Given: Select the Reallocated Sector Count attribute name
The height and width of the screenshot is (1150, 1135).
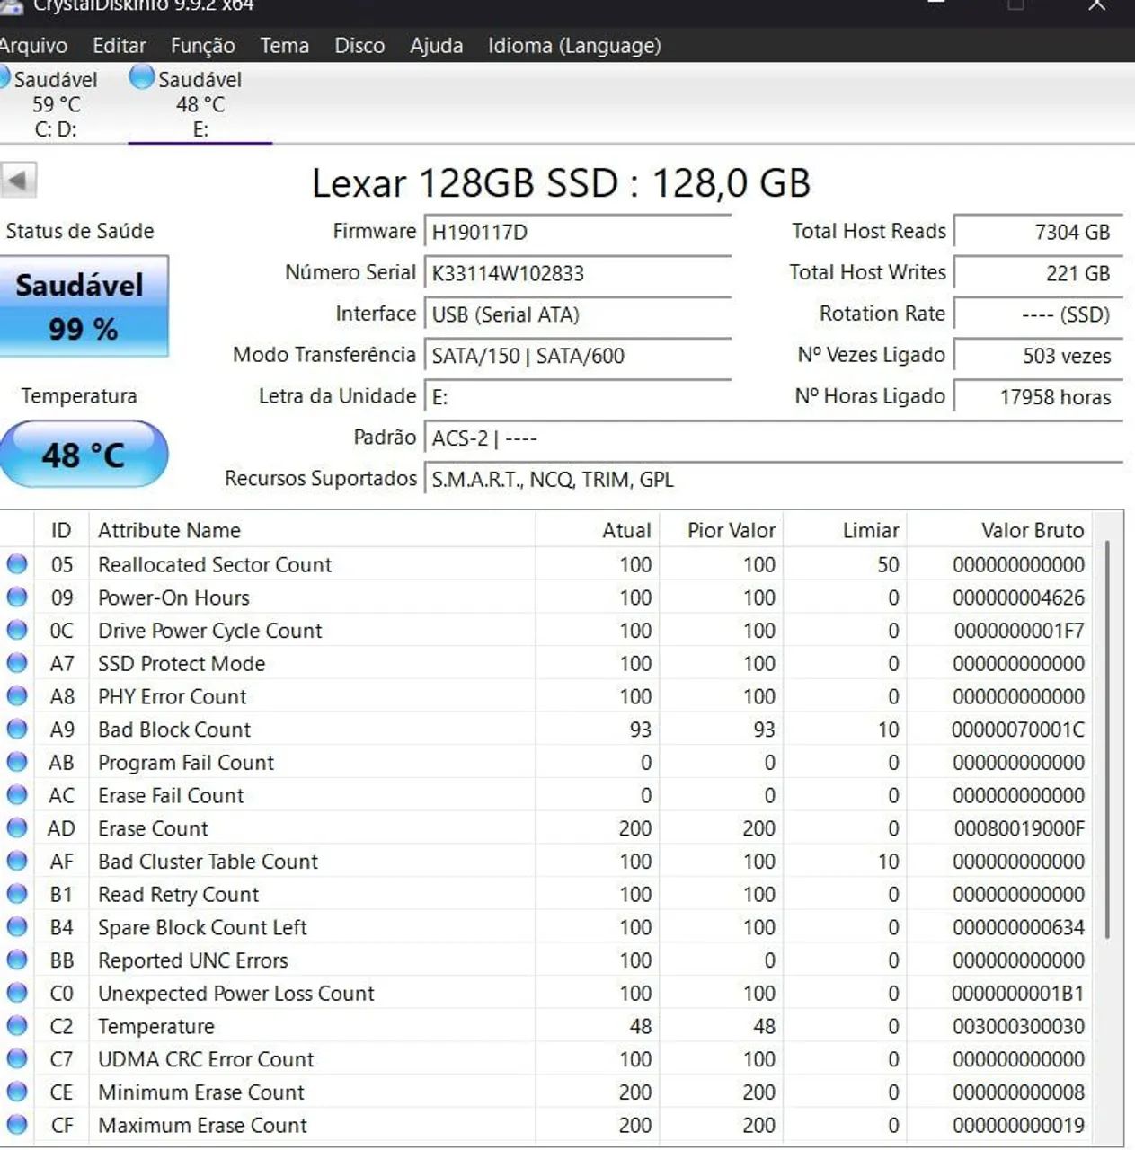Looking at the screenshot, I should [215, 564].
